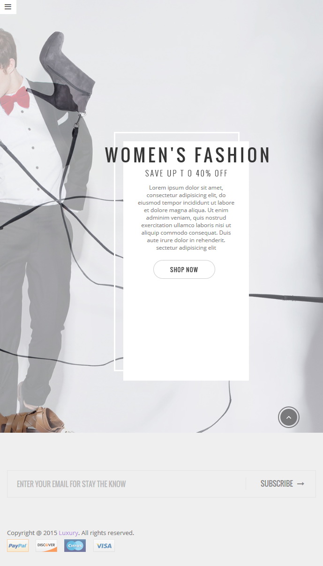Click the PayPal payment icon
This screenshot has height=566, width=323.
point(18,546)
